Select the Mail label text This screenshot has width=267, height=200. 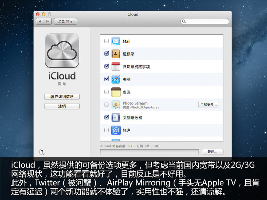[127, 41]
